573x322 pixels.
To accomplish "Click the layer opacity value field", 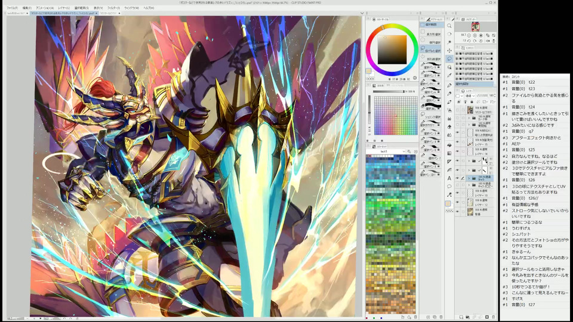I will point(491,95).
